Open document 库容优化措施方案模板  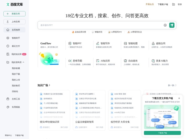pos(123,103)
